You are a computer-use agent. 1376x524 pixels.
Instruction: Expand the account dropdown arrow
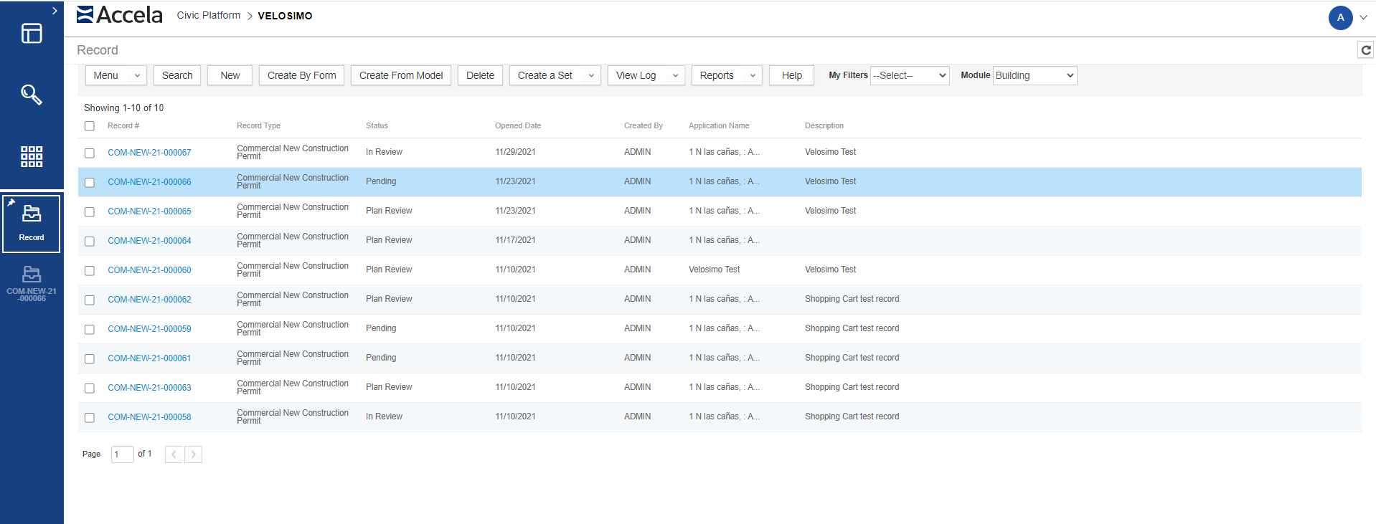point(1363,18)
